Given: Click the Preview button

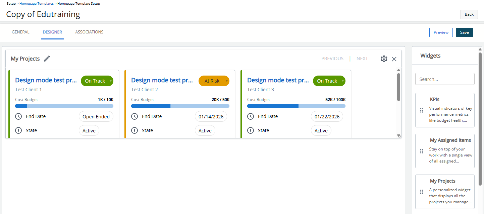Looking at the screenshot, I should 441,32.
